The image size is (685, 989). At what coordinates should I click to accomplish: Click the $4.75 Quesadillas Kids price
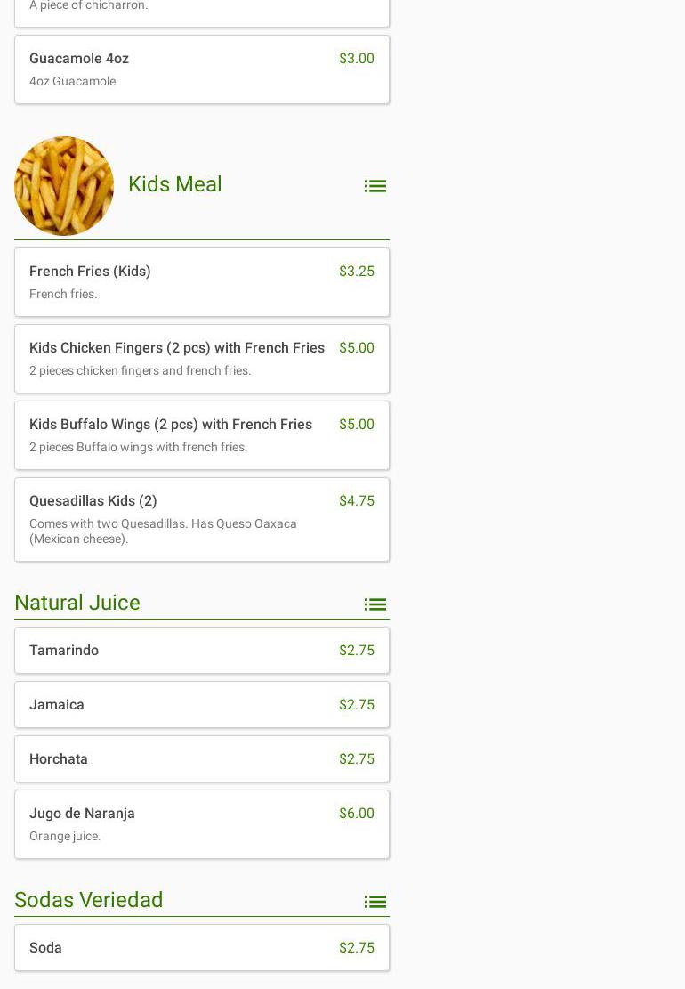[x=356, y=500]
